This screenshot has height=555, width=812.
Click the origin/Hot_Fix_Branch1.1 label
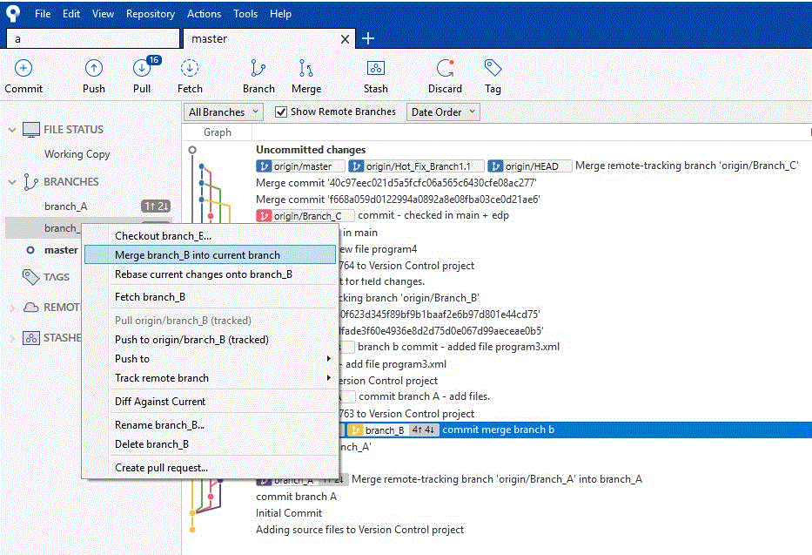(x=416, y=166)
